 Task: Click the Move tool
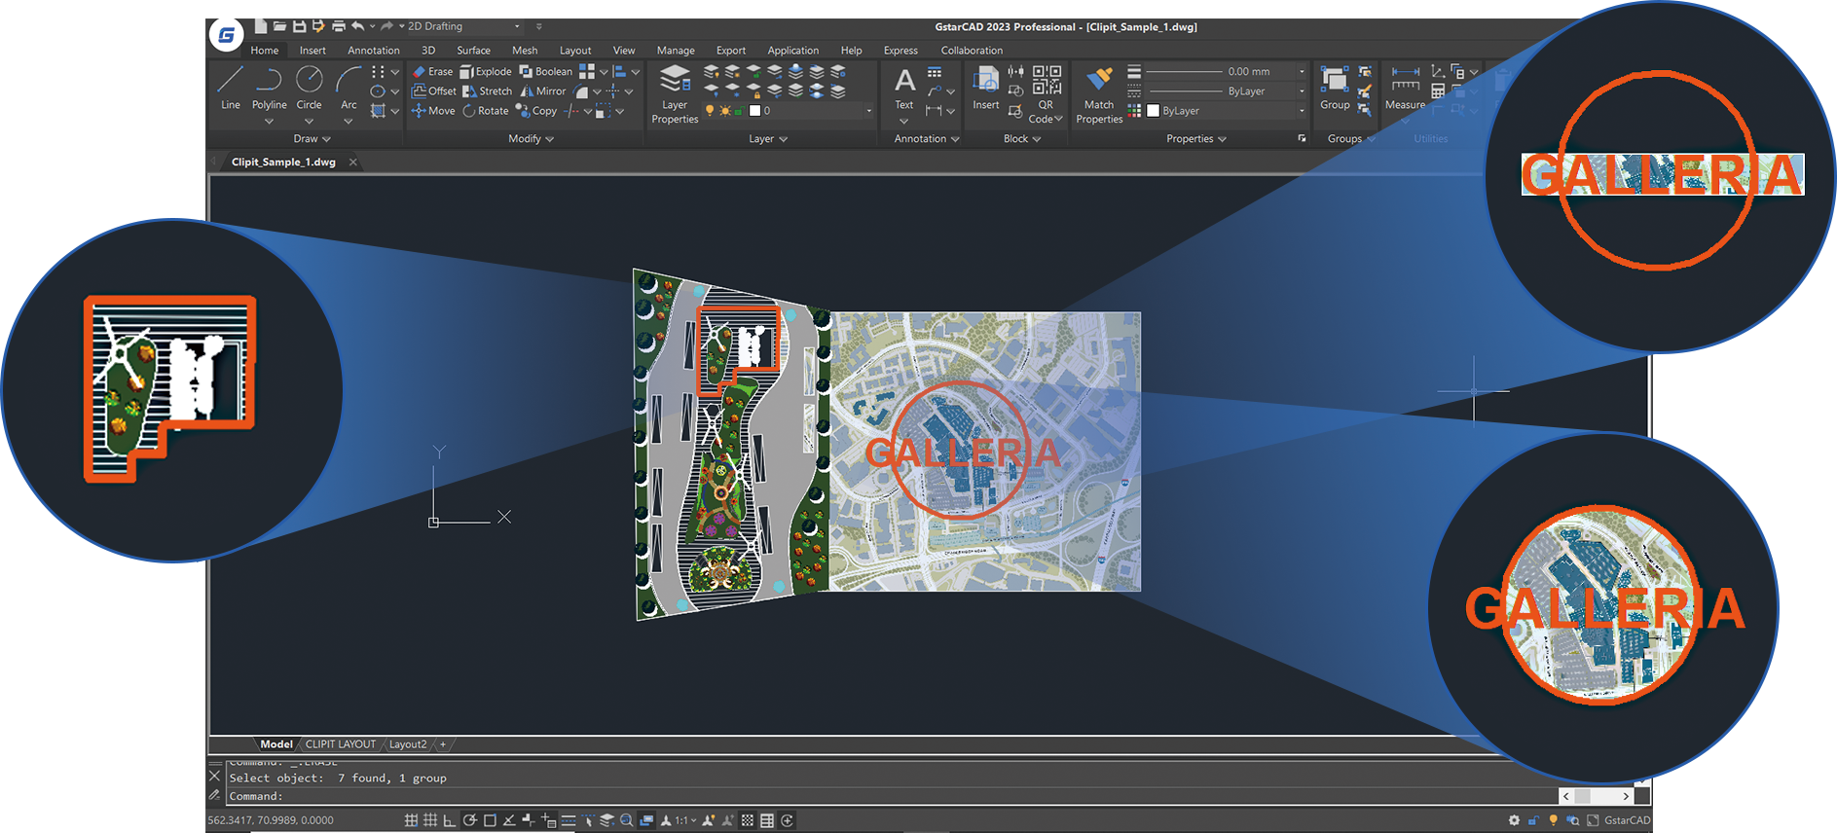(433, 111)
